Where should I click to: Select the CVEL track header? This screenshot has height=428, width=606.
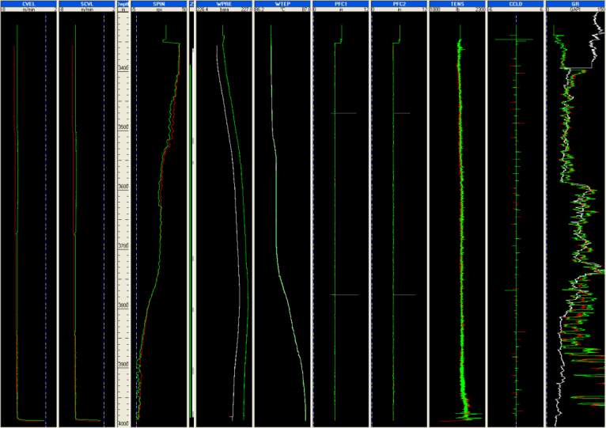point(28,4)
